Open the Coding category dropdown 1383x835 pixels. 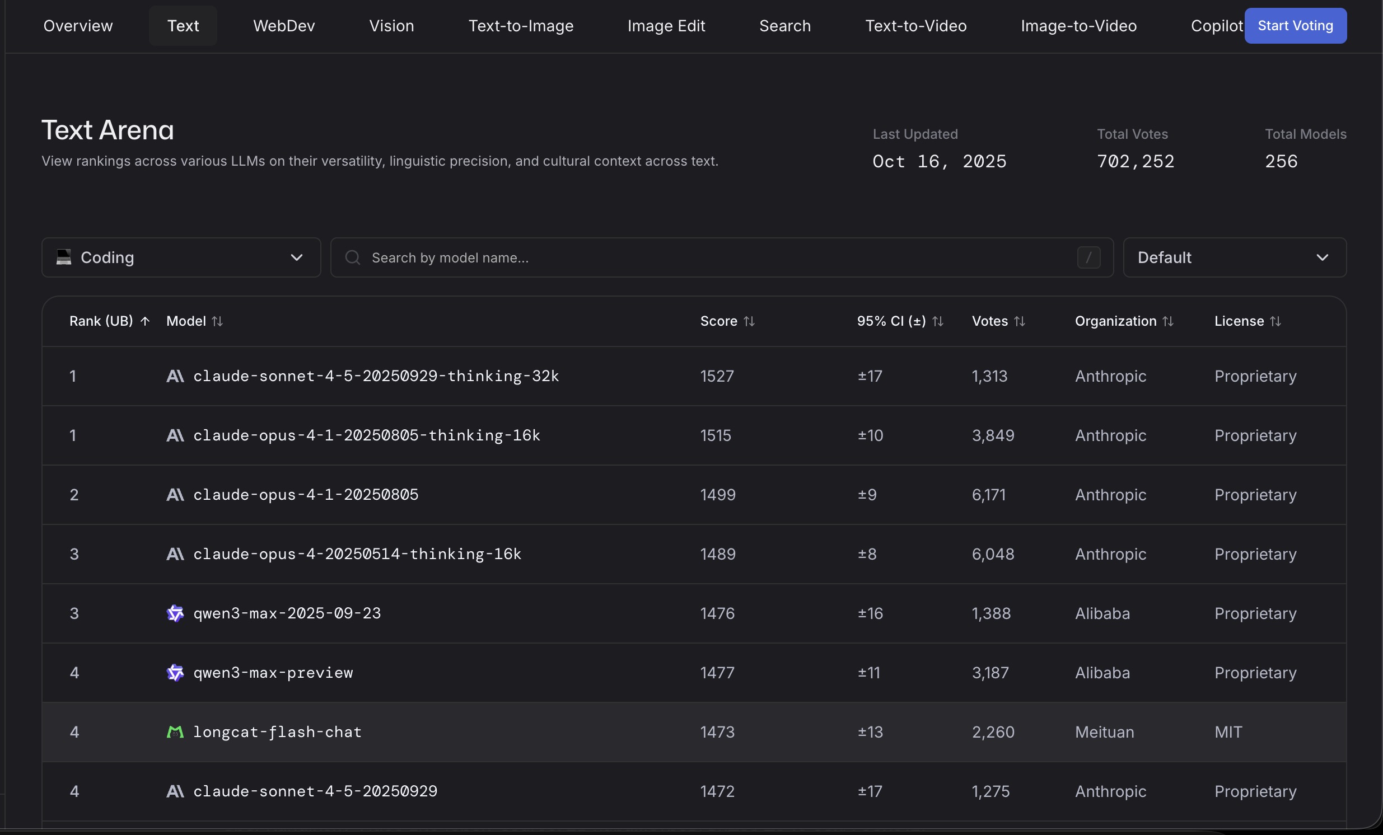181,257
